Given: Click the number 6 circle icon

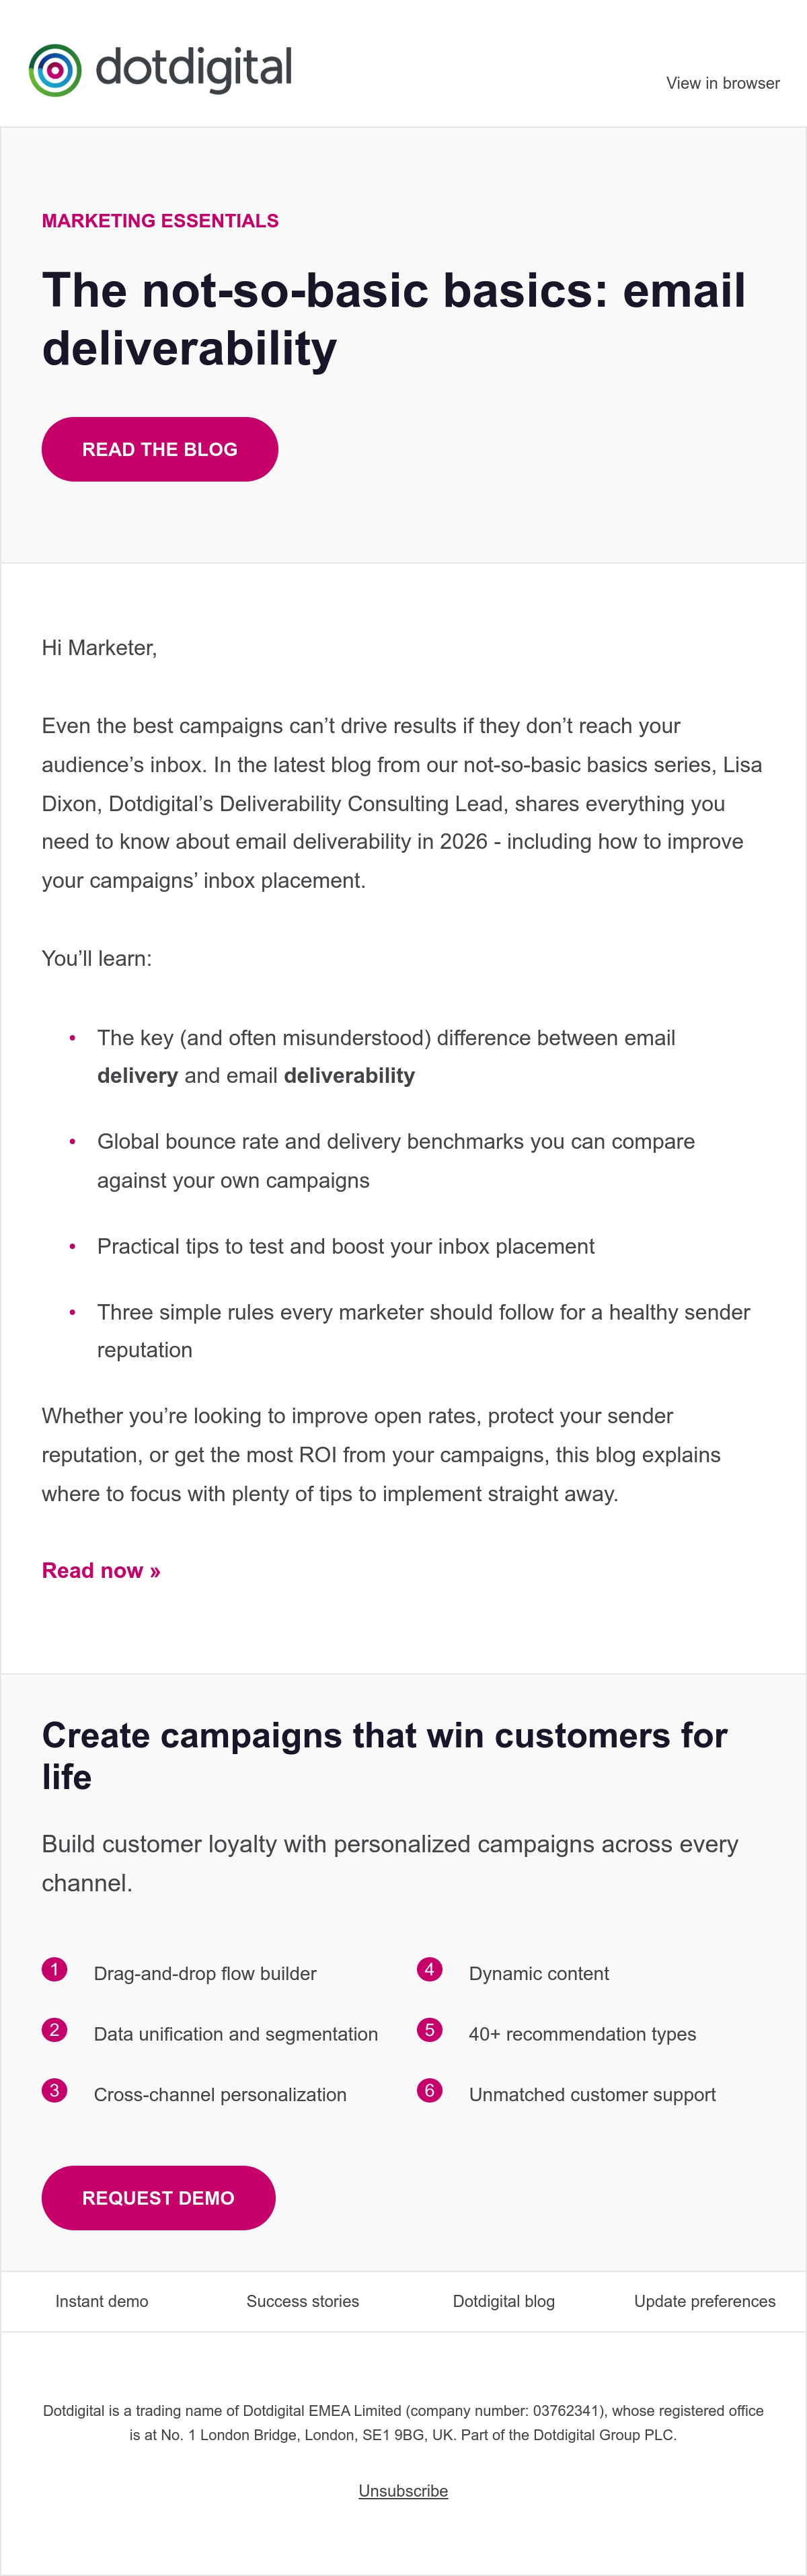Looking at the screenshot, I should tap(429, 2089).
